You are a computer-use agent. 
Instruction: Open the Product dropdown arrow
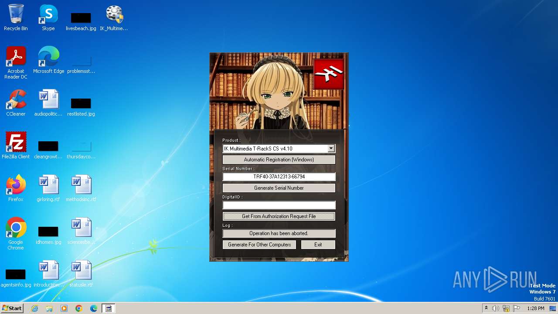pos(331,149)
